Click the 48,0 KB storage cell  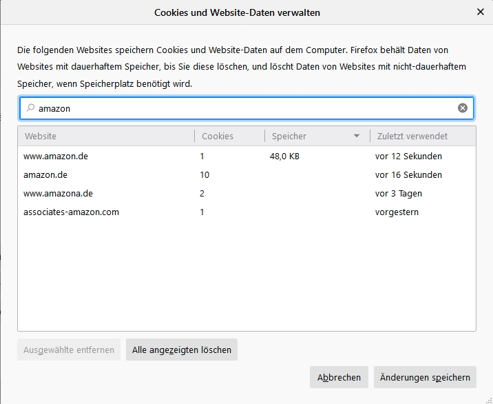[x=284, y=156]
